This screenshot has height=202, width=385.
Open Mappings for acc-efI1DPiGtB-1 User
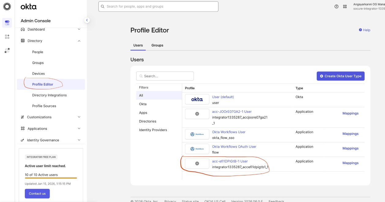pyautogui.click(x=350, y=163)
